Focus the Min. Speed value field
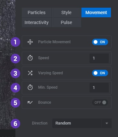 [99, 88]
